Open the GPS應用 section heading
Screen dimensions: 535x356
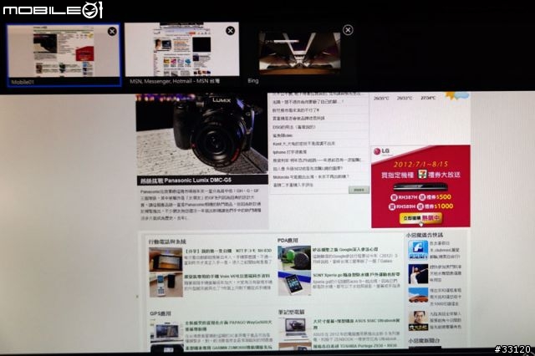[x=160, y=313]
